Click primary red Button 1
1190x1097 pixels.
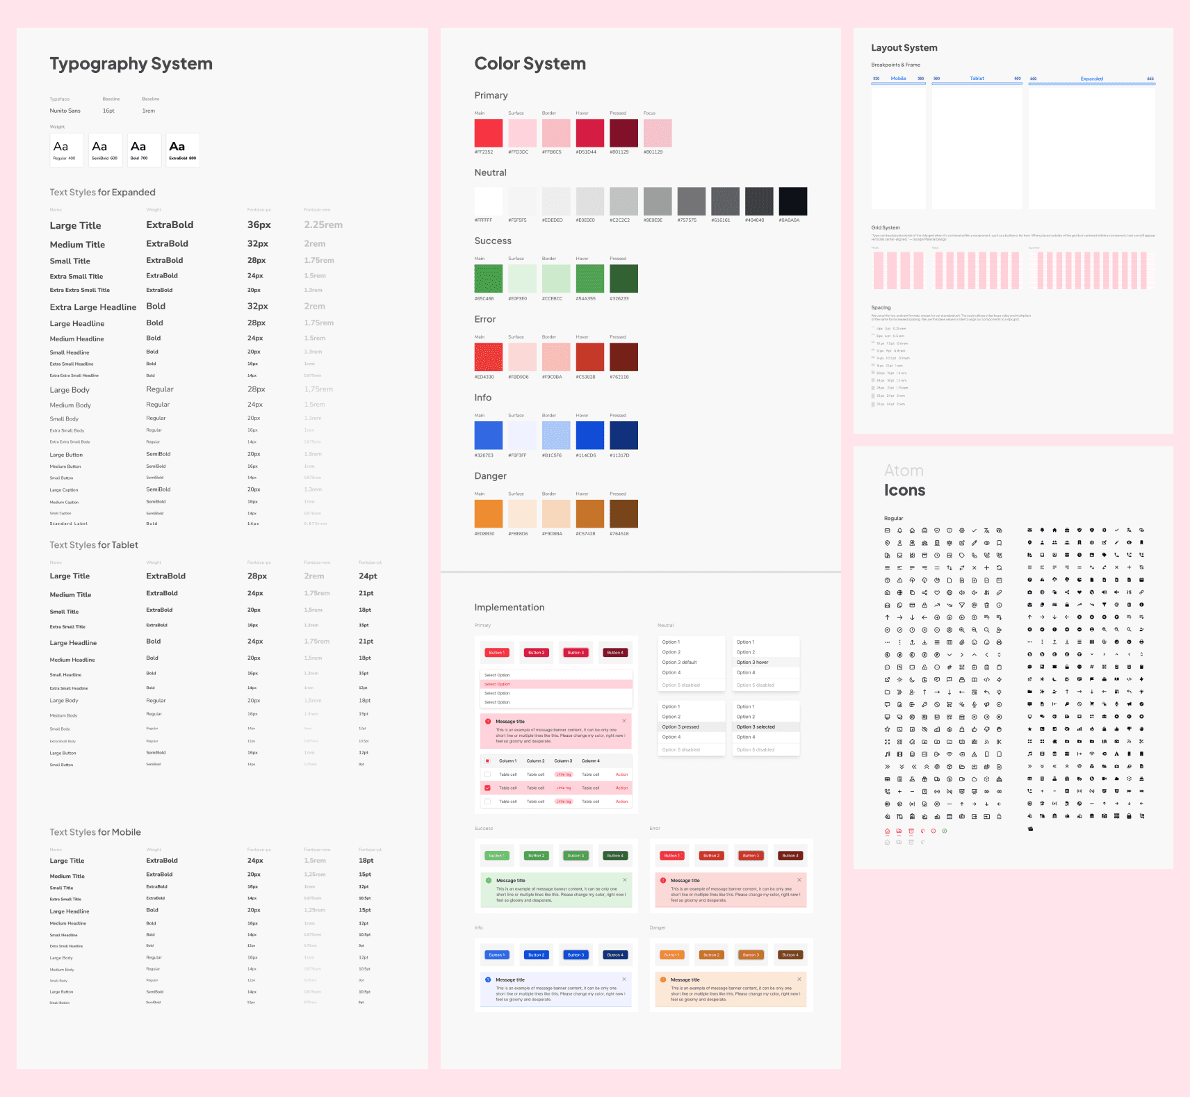(496, 653)
